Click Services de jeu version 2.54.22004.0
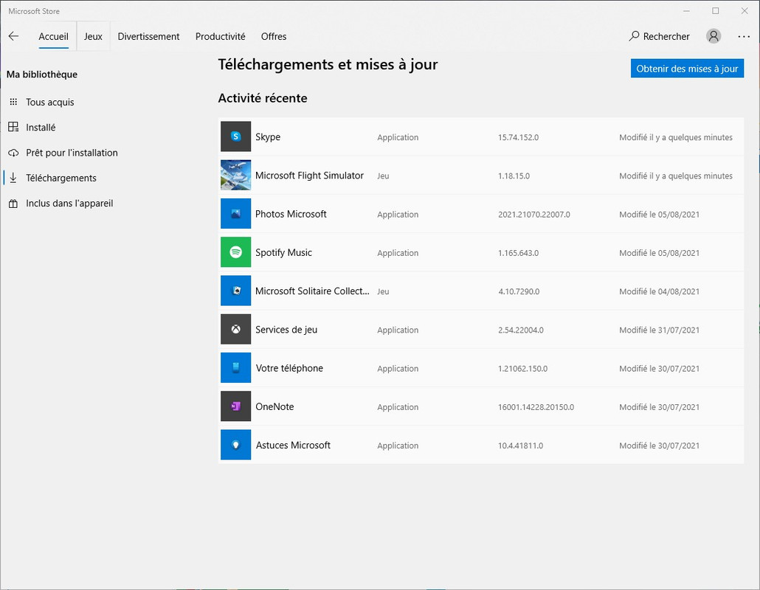 (x=520, y=330)
